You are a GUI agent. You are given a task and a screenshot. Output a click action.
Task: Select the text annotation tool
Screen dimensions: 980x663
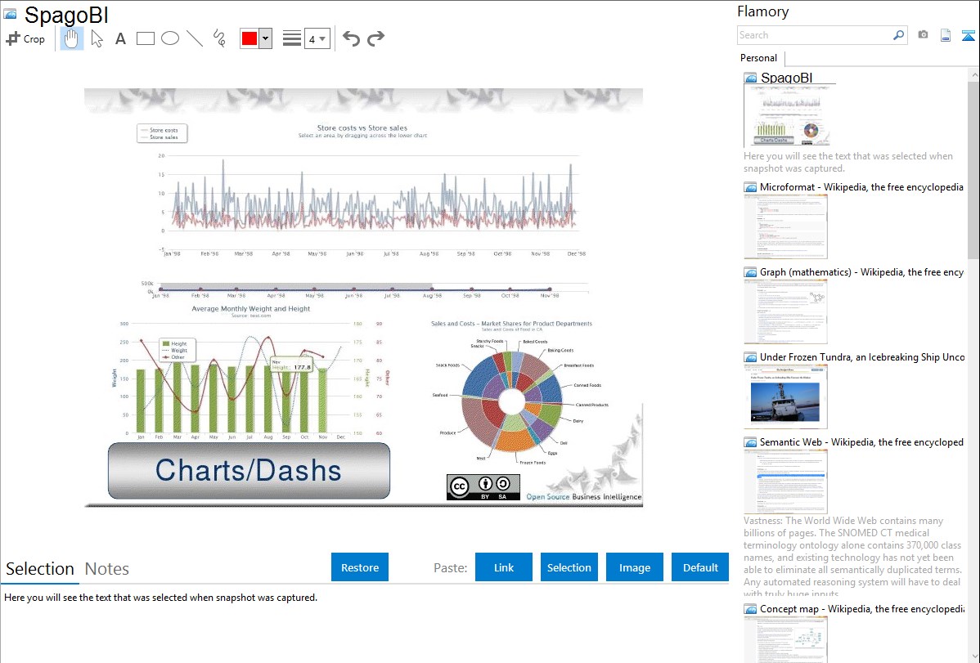[x=120, y=38]
